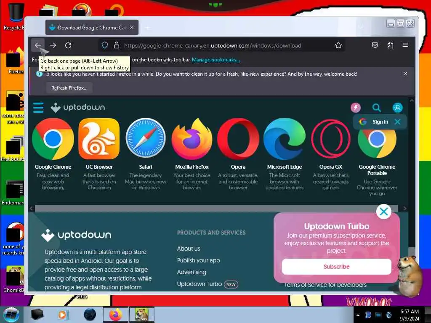Viewport: 431px width, 323px height.
Task: Click the Opera GX title text
Action: pos(331,167)
